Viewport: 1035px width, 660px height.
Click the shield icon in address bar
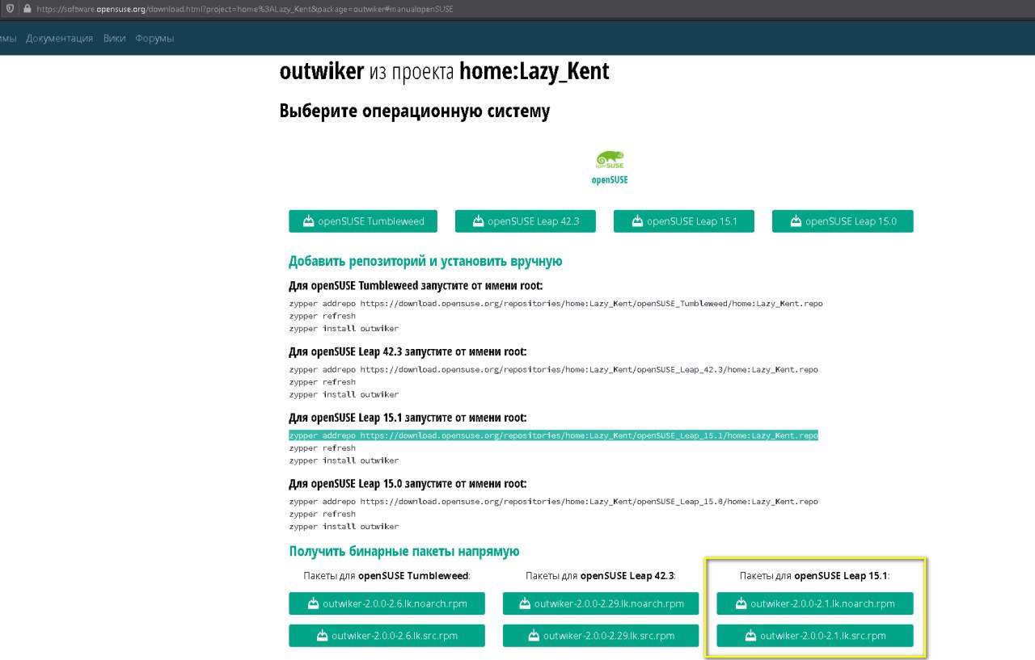pyautogui.click(x=8, y=9)
